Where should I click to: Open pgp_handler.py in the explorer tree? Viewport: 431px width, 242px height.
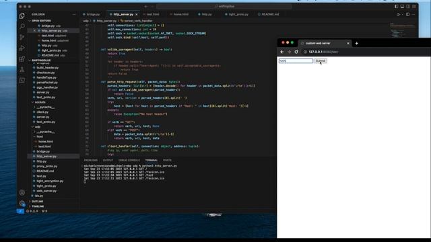[x=47, y=87]
